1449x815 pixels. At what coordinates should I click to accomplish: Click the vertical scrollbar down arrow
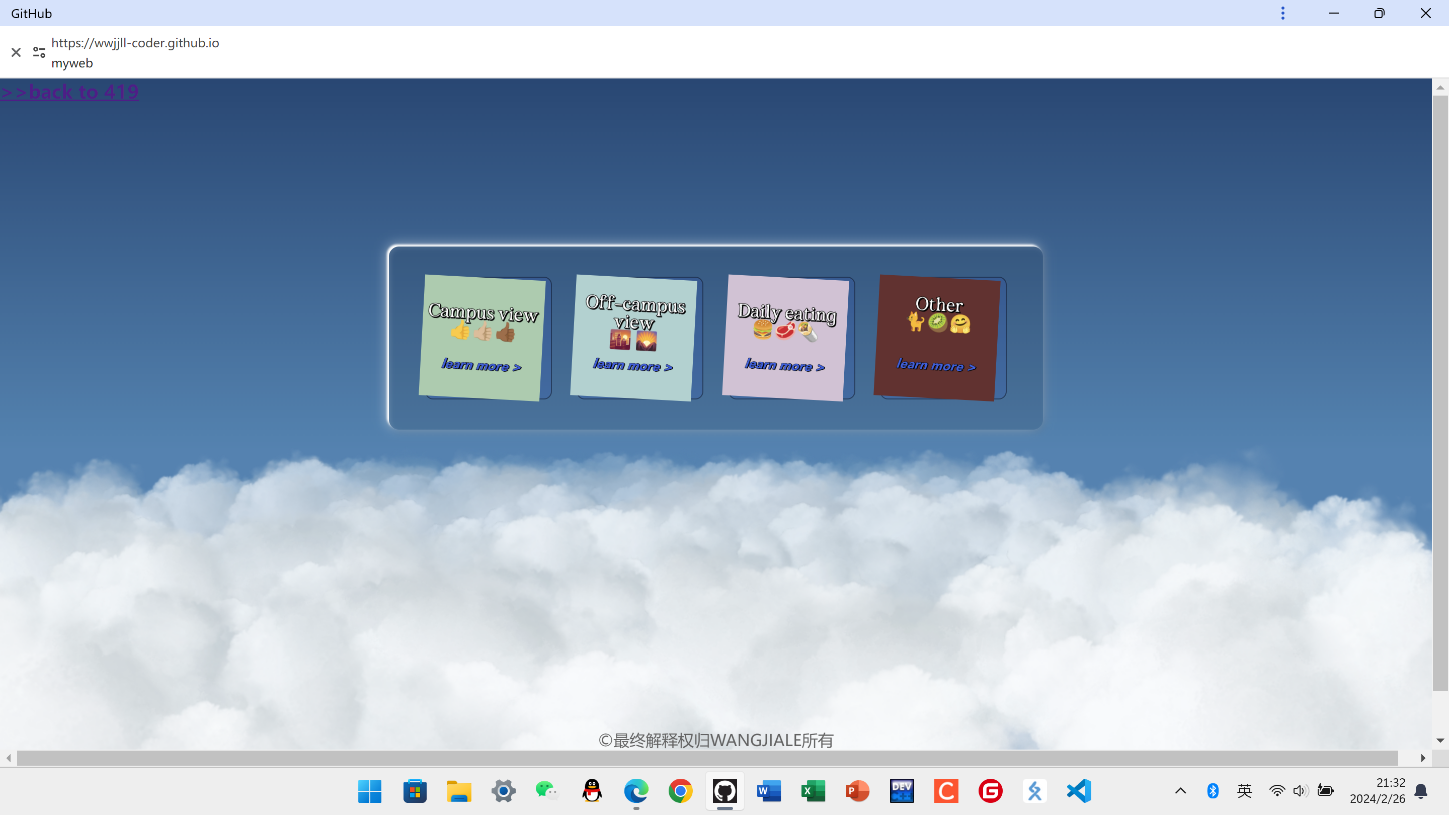click(x=1440, y=740)
